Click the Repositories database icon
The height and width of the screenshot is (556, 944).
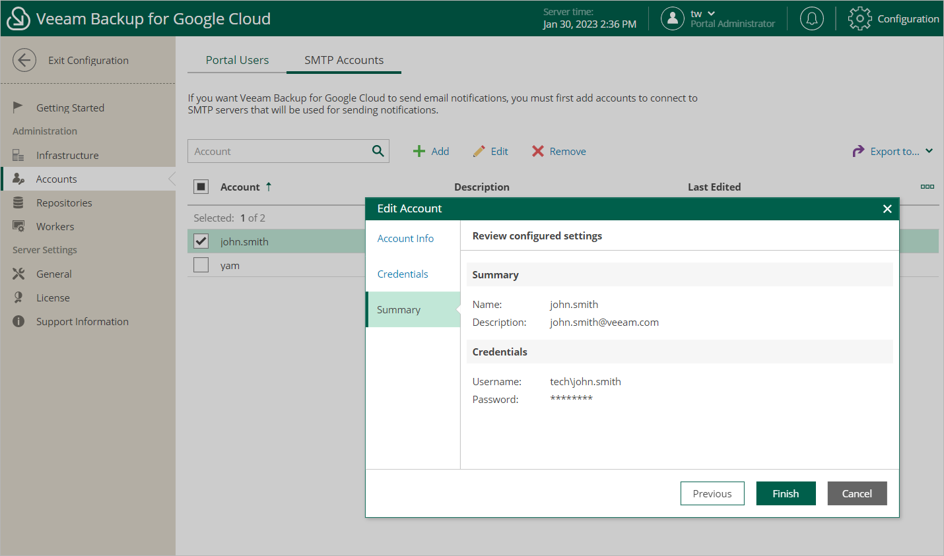point(18,202)
